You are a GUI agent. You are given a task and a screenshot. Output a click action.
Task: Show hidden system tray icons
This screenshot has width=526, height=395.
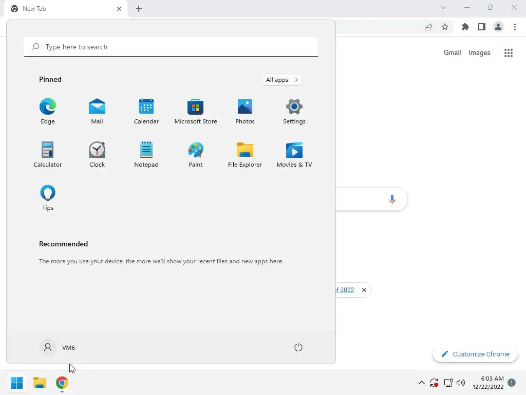(x=422, y=383)
